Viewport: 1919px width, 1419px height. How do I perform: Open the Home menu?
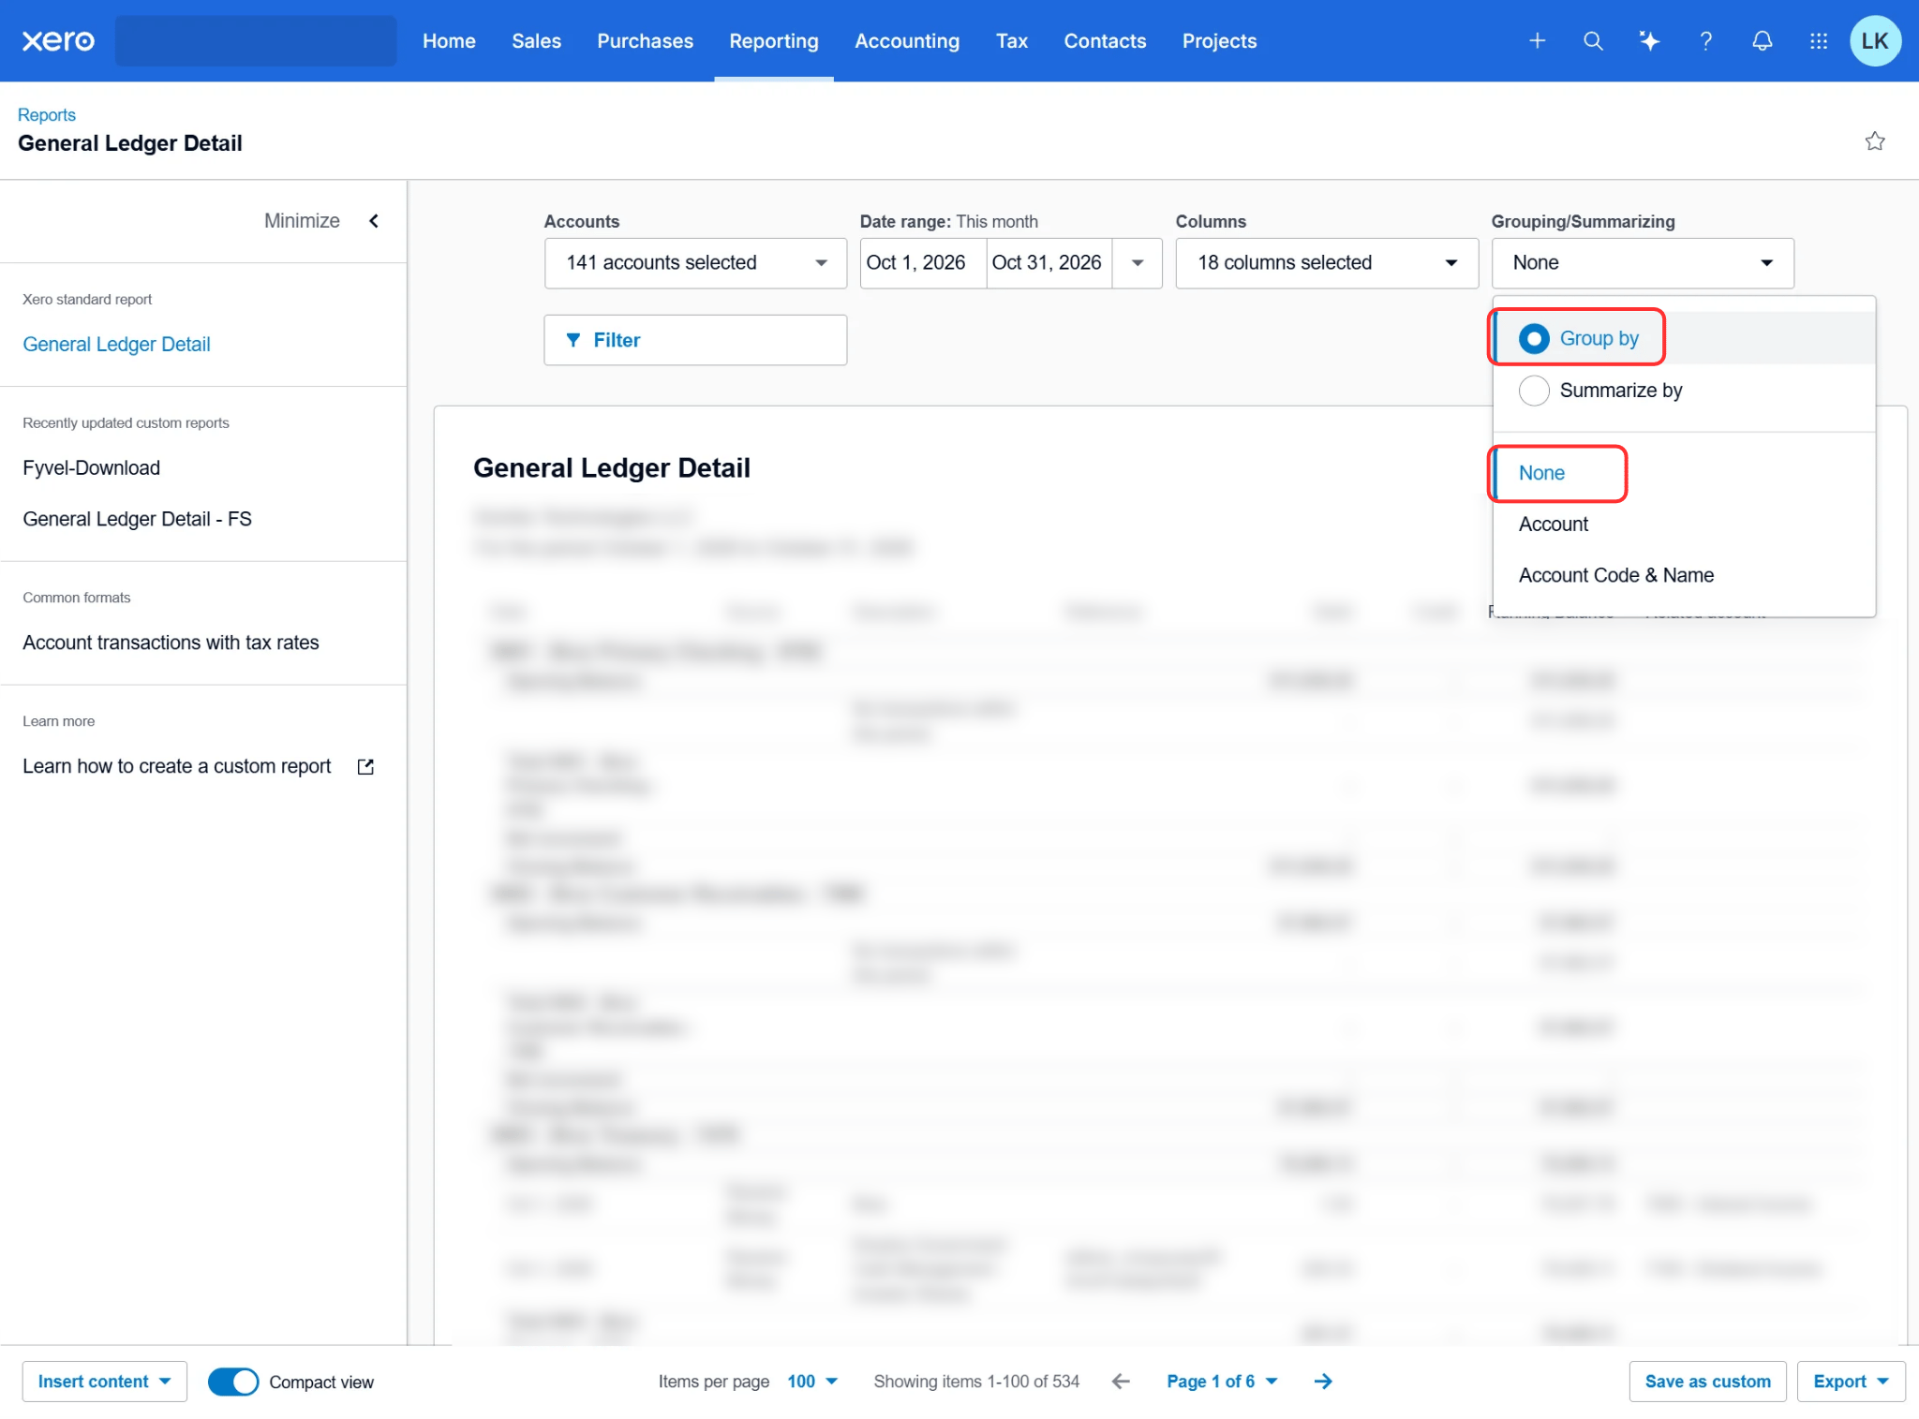(x=449, y=41)
